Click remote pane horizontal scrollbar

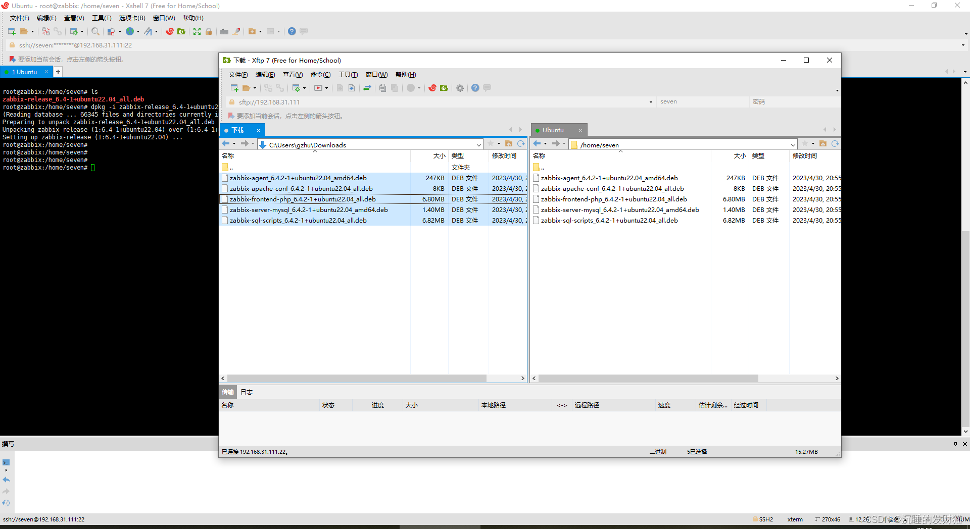click(x=648, y=378)
